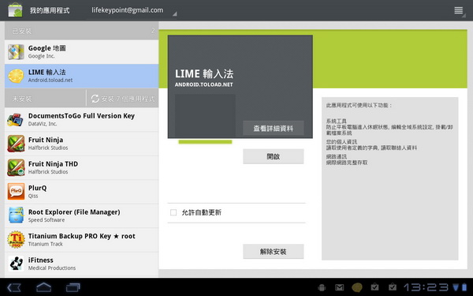Tap the Android home navigation button

[43, 287]
